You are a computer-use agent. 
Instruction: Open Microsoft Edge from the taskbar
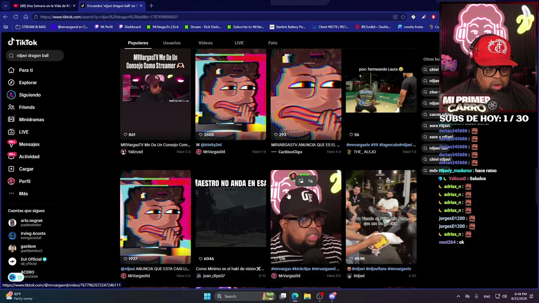(295, 296)
